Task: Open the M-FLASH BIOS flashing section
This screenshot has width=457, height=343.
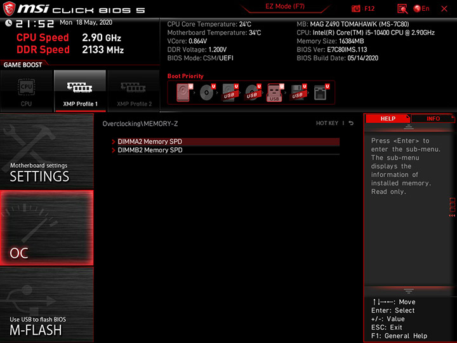Action: [46, 304]
